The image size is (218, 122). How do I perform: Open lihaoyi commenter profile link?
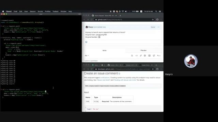click(91, 27)
